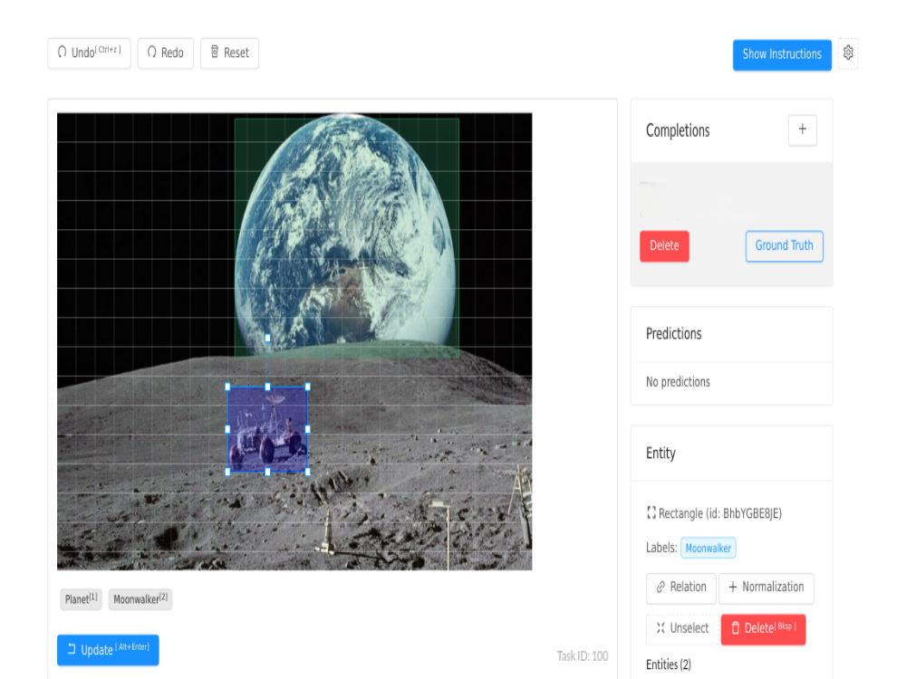906x679 pixels.
Task: Add a new completion with plus icon
Action: point(802,129)
